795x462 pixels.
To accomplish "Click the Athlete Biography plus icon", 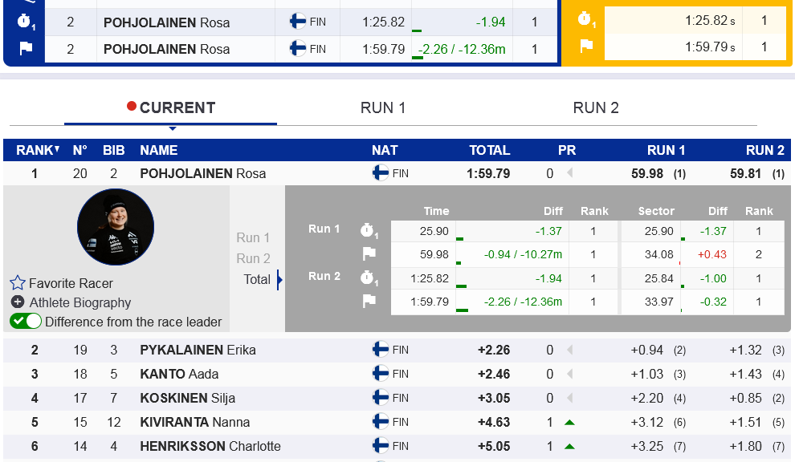I will coord(18,302).
